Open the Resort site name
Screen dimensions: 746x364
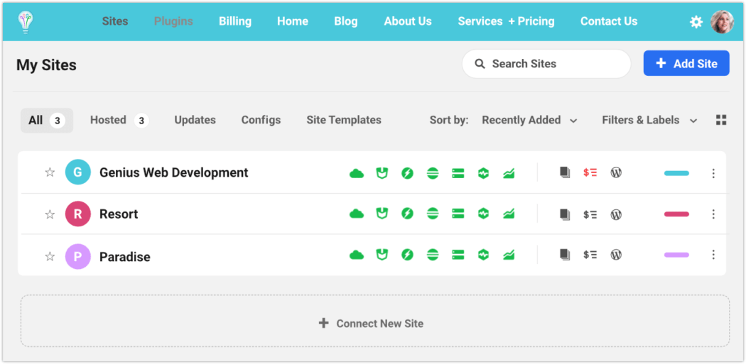(x=119, y=214)
